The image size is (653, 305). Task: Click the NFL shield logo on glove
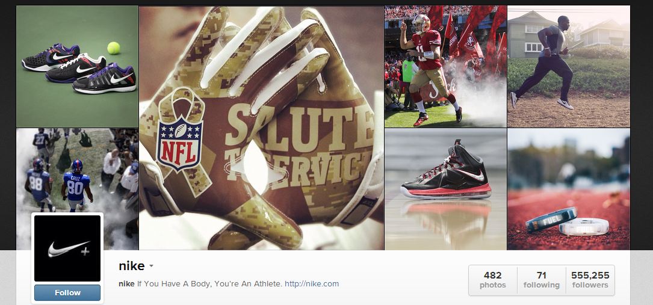point(179,144)
